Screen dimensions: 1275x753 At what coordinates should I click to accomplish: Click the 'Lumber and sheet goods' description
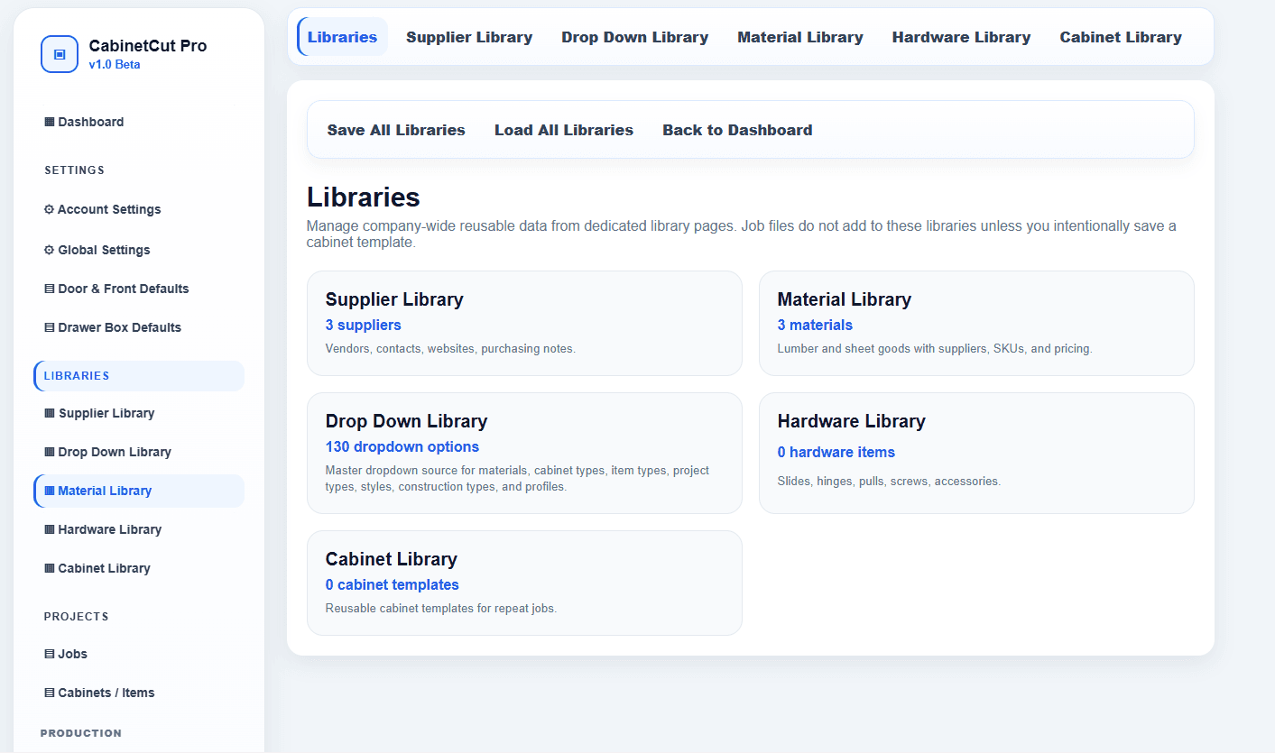[935, 348]
